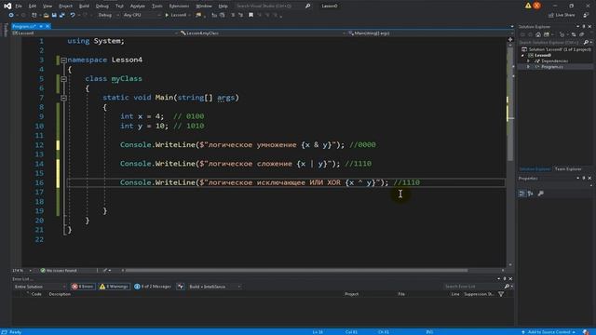Click the orange user account avatar

[536, 6]
